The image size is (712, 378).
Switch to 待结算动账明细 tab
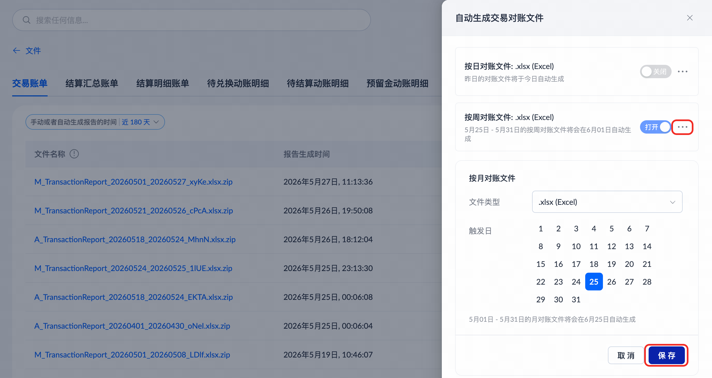[x=318, y=83]
